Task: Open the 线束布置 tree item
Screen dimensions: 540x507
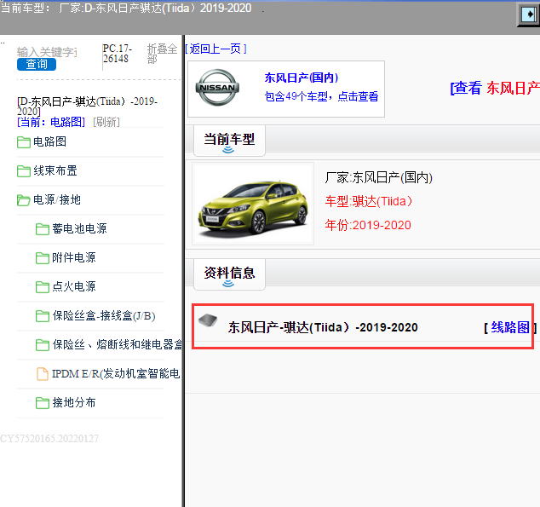Action: [x=55, y=170]
